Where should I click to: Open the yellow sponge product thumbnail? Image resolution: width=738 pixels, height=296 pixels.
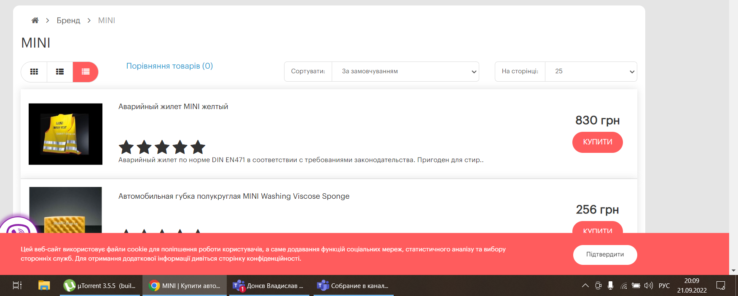[65, 210]
